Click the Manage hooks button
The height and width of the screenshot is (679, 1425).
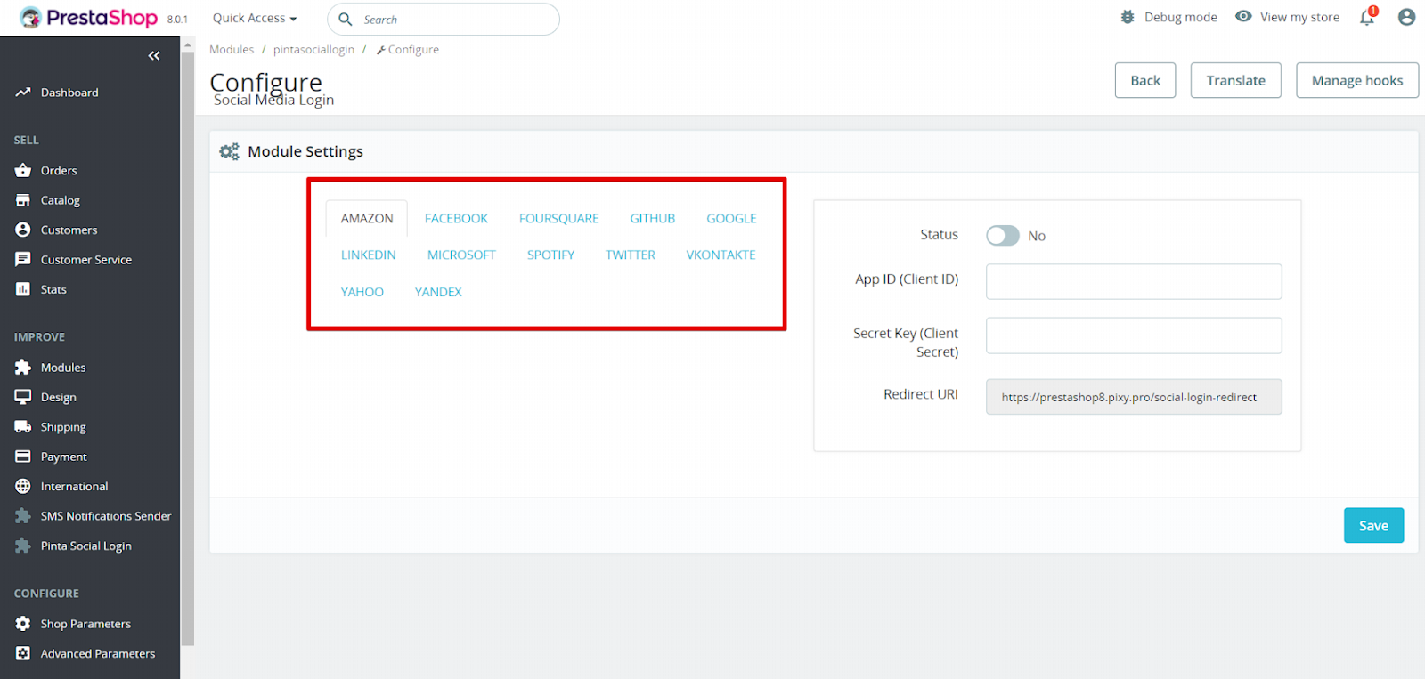(1357, 80)
